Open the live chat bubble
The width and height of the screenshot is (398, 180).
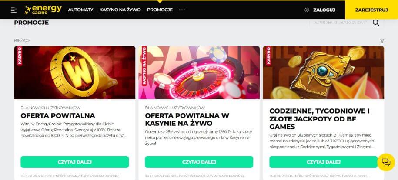386,162
